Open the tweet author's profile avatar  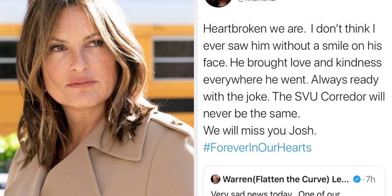tap(218, 3)
